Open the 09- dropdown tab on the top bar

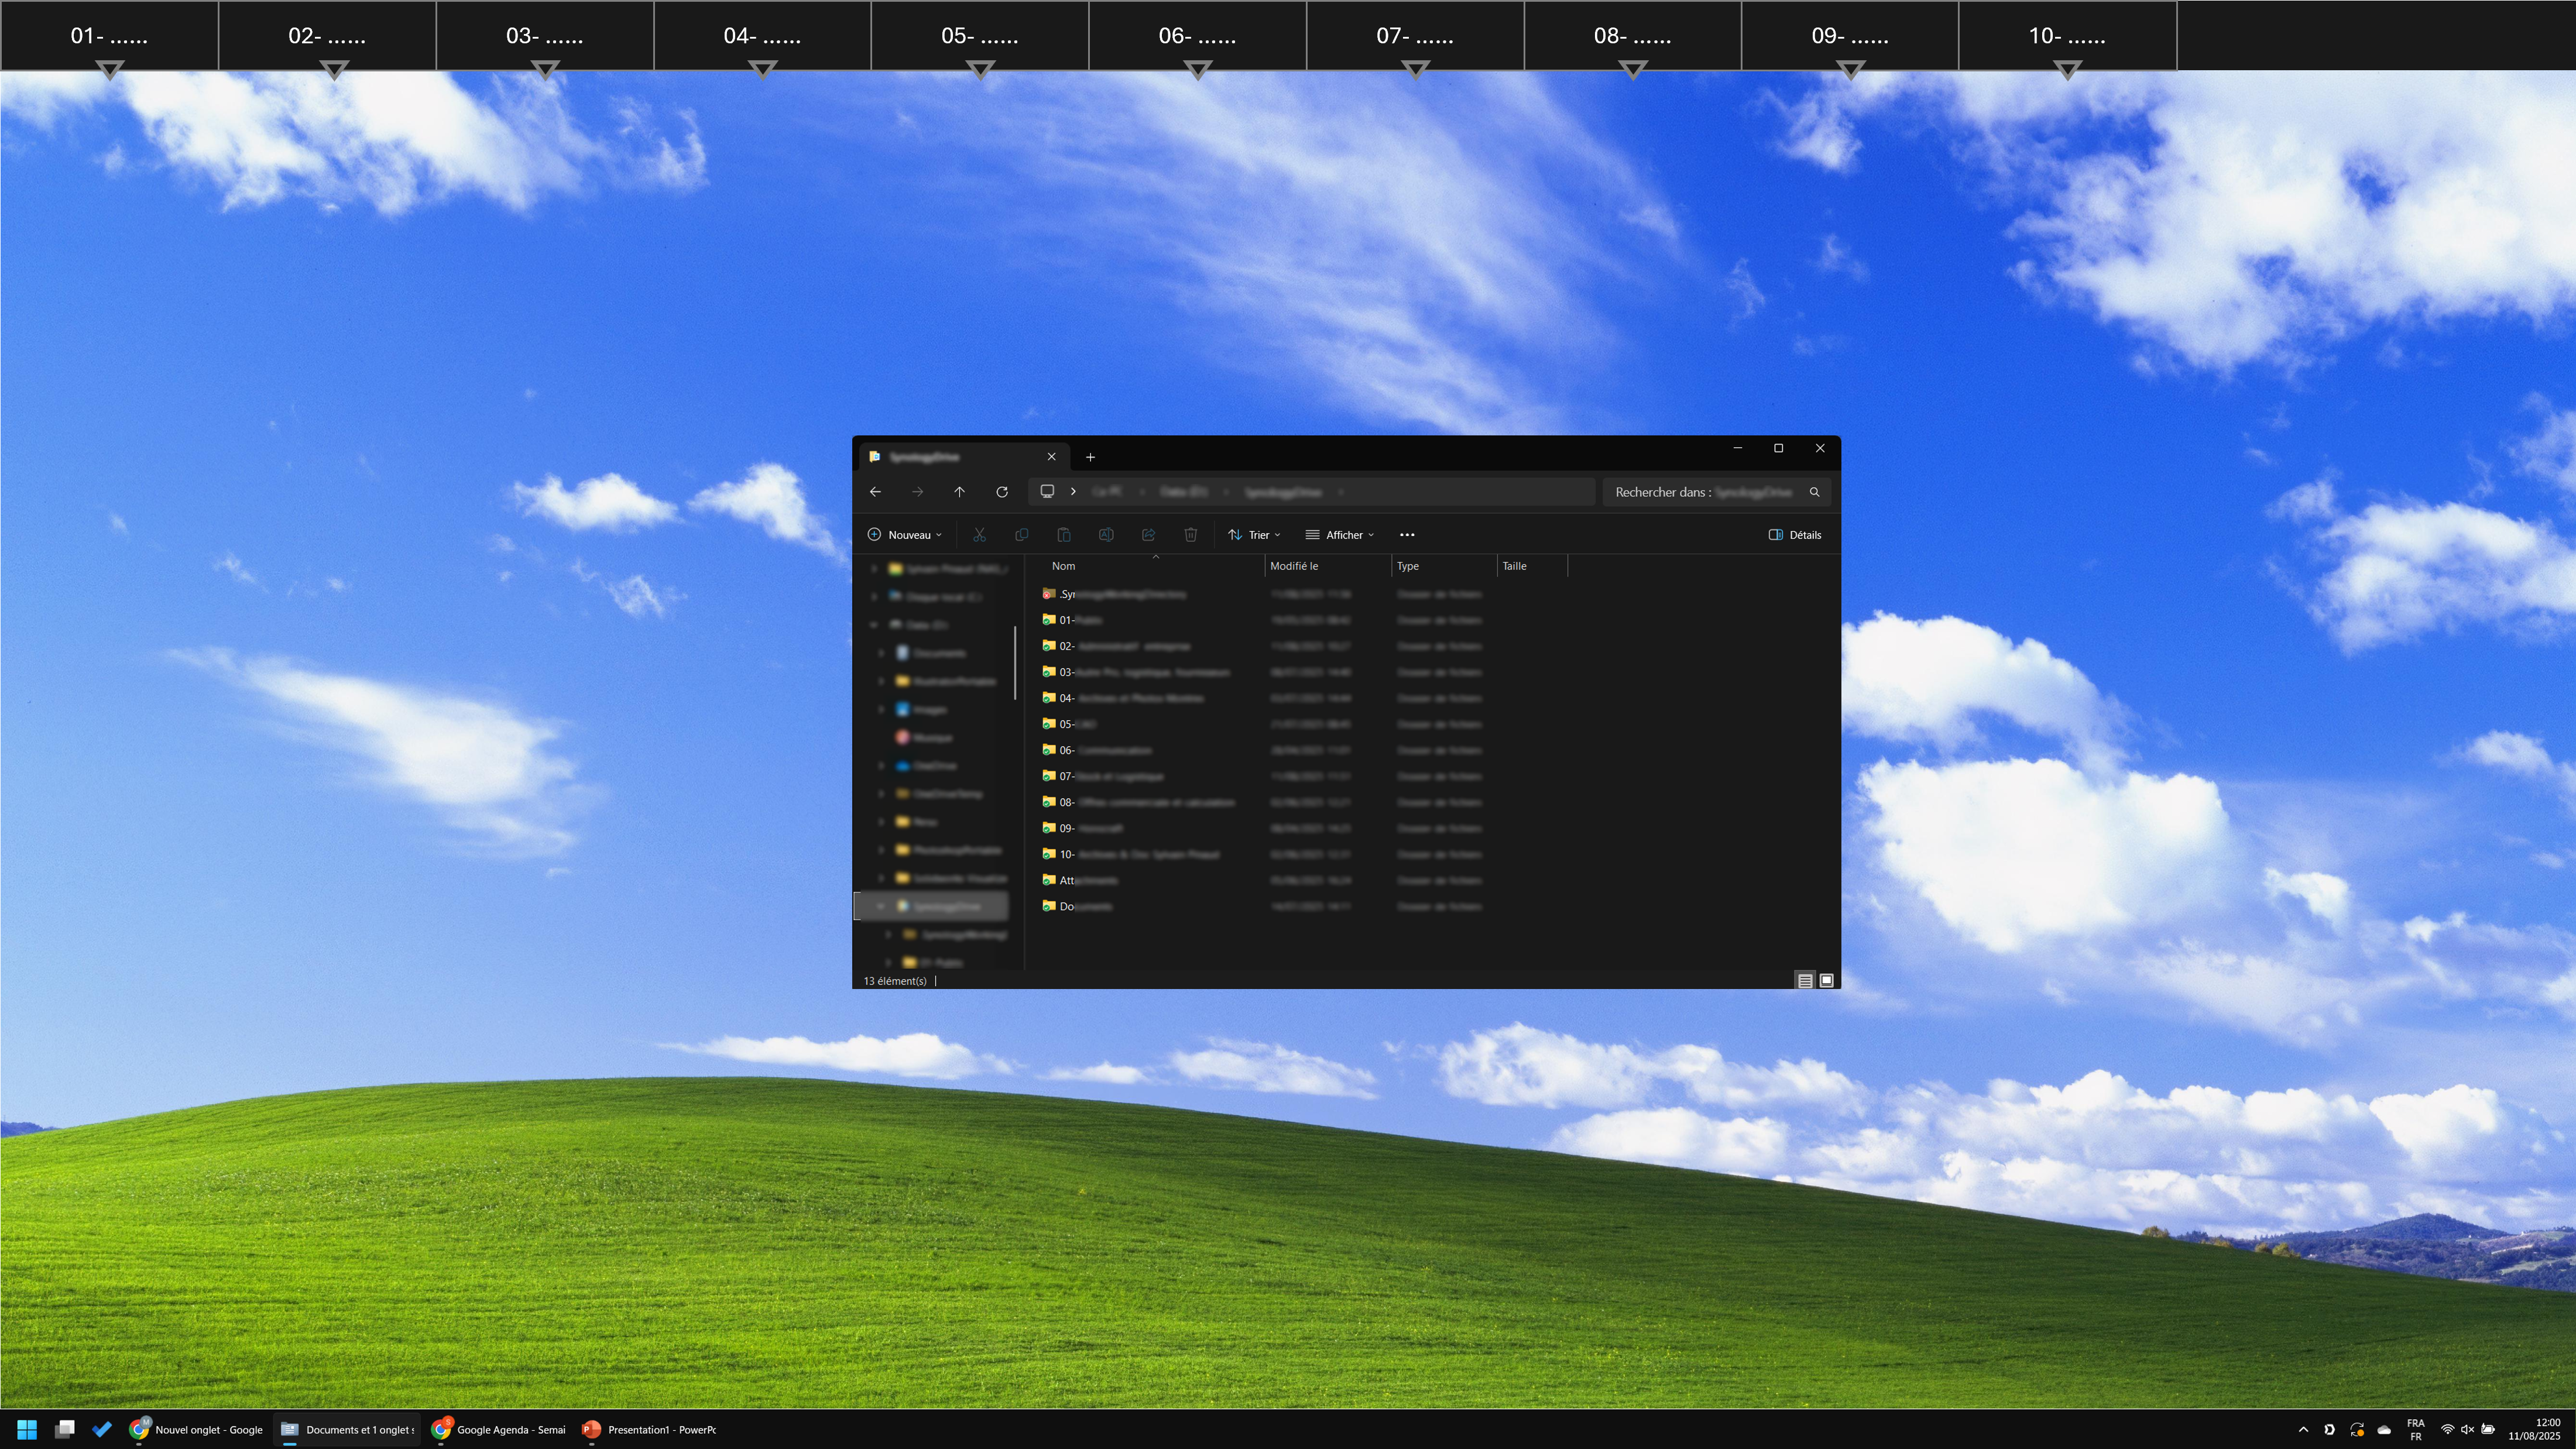coord(1849,37)
